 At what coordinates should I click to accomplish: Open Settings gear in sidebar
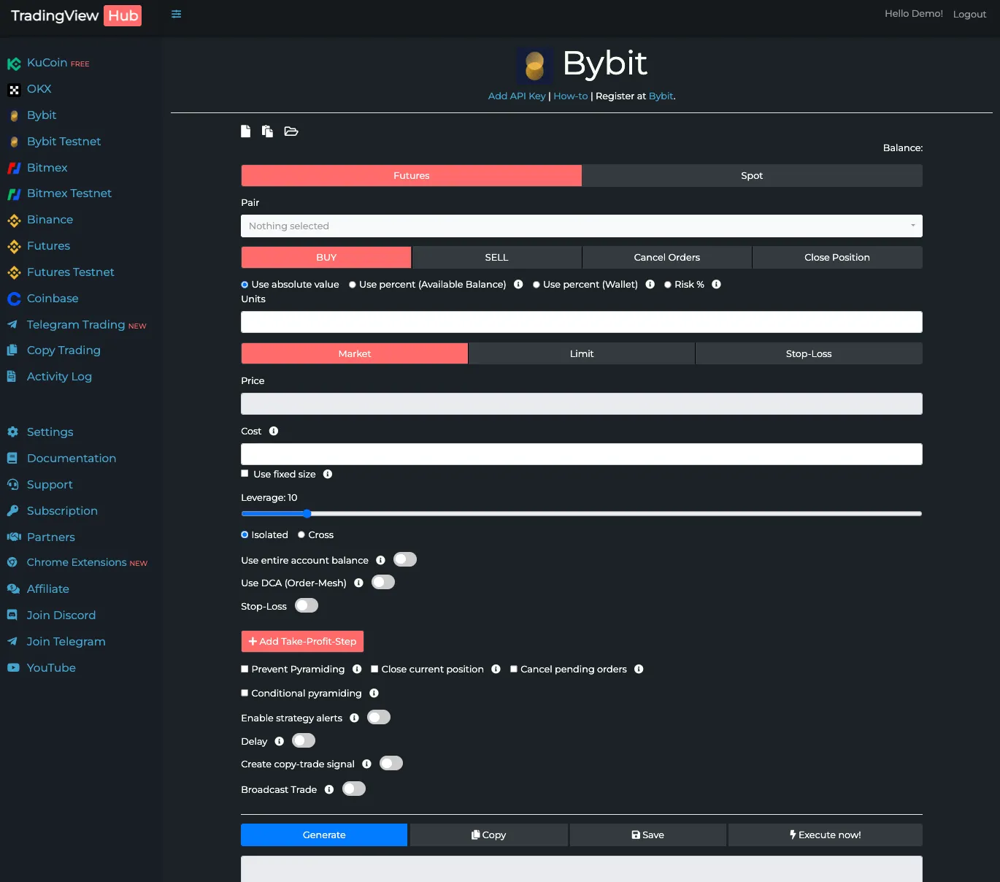tap(13, 432)
